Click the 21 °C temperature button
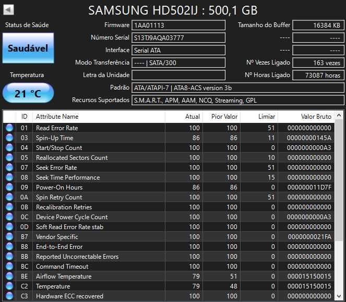The image size is (346, 302). point(28,93)
